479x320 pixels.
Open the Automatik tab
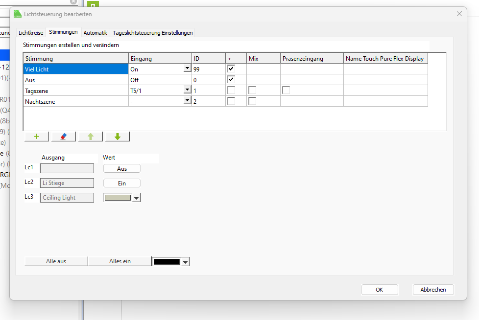coord(95,33)
